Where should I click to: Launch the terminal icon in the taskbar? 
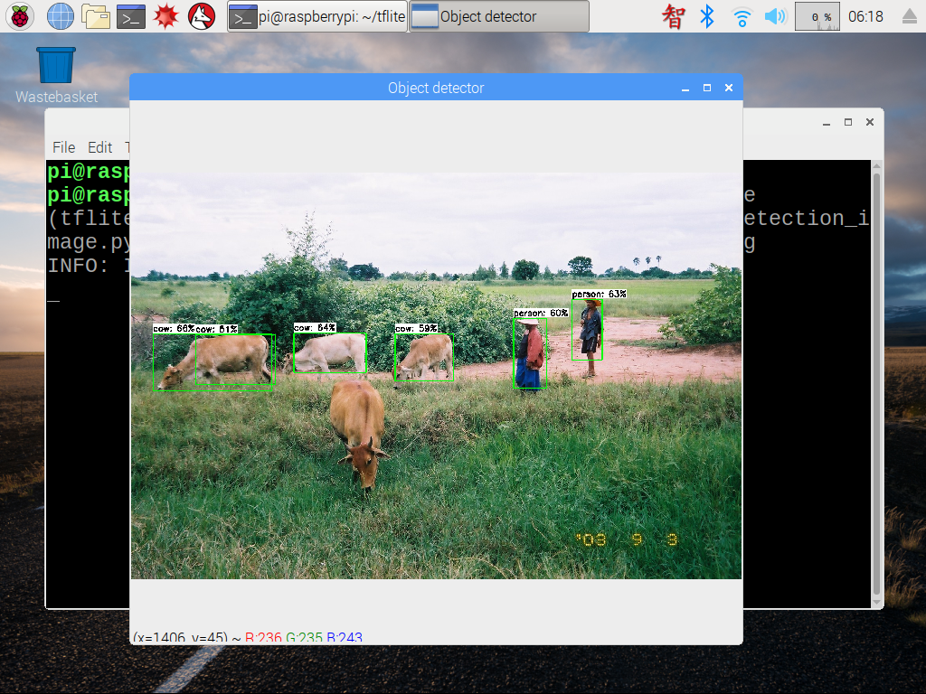point(130,16)
